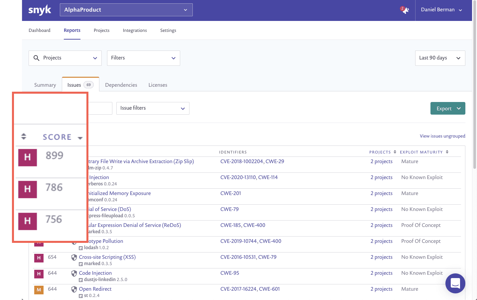The image size is (477, 300).
Task: Open the Intercom chat bubble
Action: [455, 283]
